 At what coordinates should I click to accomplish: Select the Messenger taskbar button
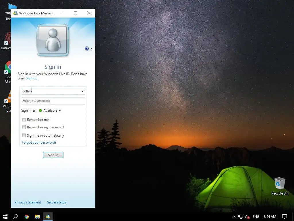(x=48, y=217)
